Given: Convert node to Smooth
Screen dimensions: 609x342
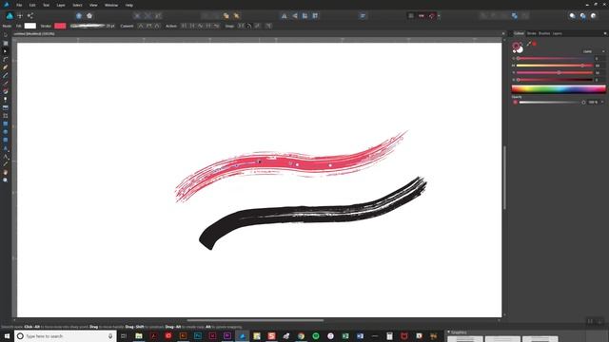Looking at the screenshot, I should click(148, 26).
